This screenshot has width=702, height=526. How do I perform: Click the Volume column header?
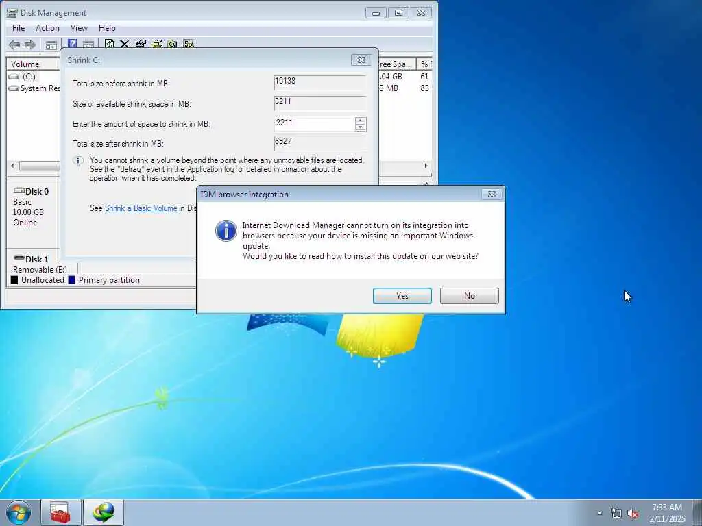[x=34, y=64]
